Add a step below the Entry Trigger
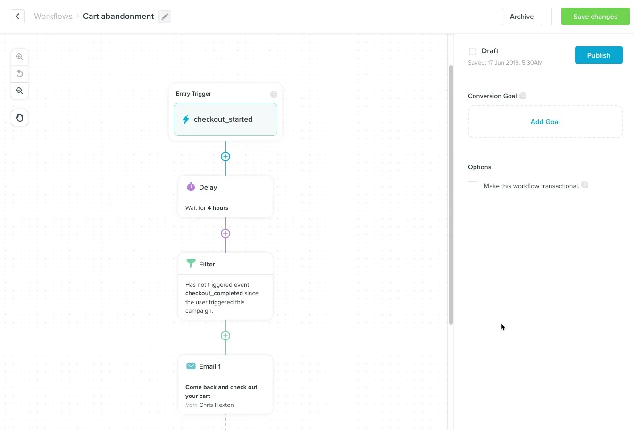This screenshot has height=430, width=634. [x=225, y=156]
